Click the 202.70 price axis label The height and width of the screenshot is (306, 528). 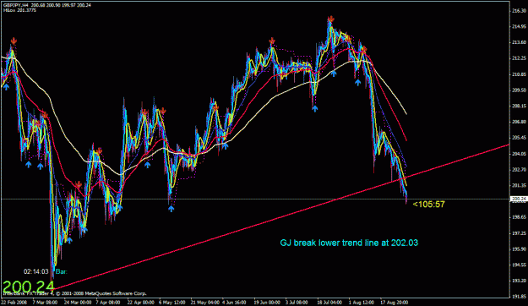(519, 170)
